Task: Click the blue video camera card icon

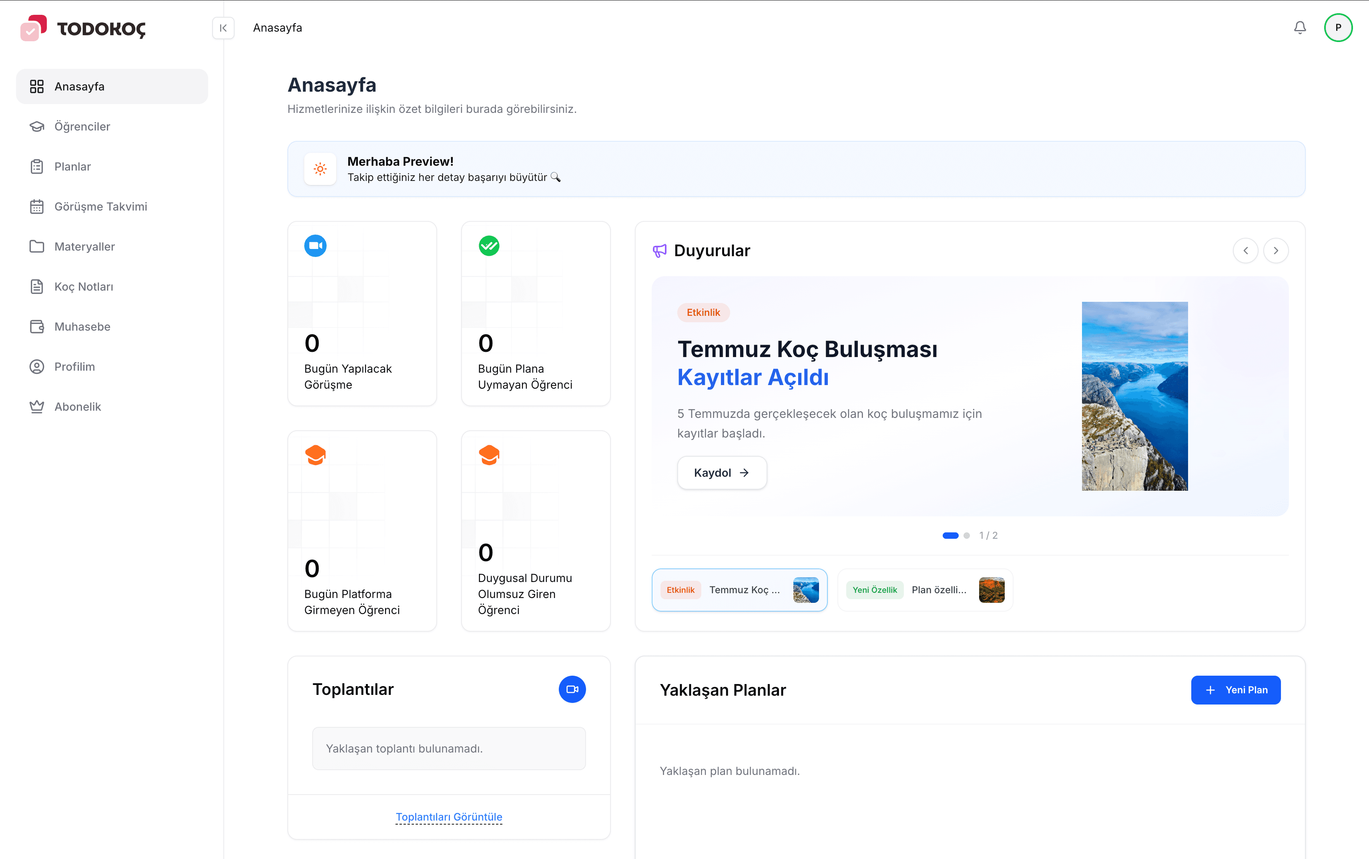Action: [315, 246]
